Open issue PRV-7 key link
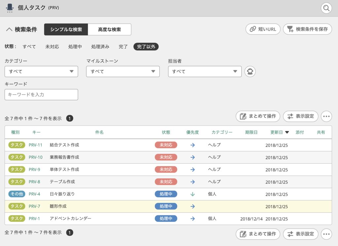 pos(34,207)
